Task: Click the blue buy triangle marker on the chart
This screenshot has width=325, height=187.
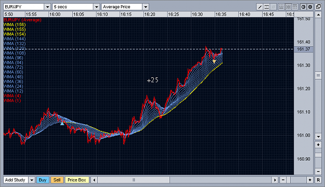Action: (62, 124)
